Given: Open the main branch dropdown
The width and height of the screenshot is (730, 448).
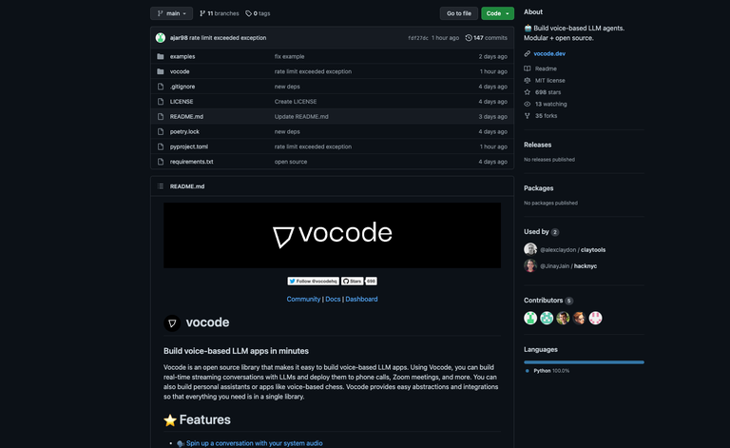Looking at the screenshot, I should click(171, 13).
